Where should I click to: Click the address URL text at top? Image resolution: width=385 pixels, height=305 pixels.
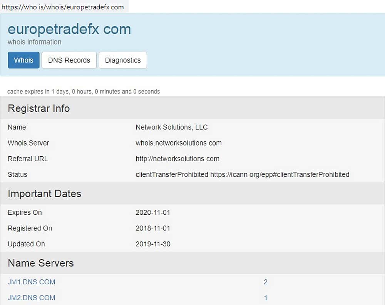click(63, 7)
